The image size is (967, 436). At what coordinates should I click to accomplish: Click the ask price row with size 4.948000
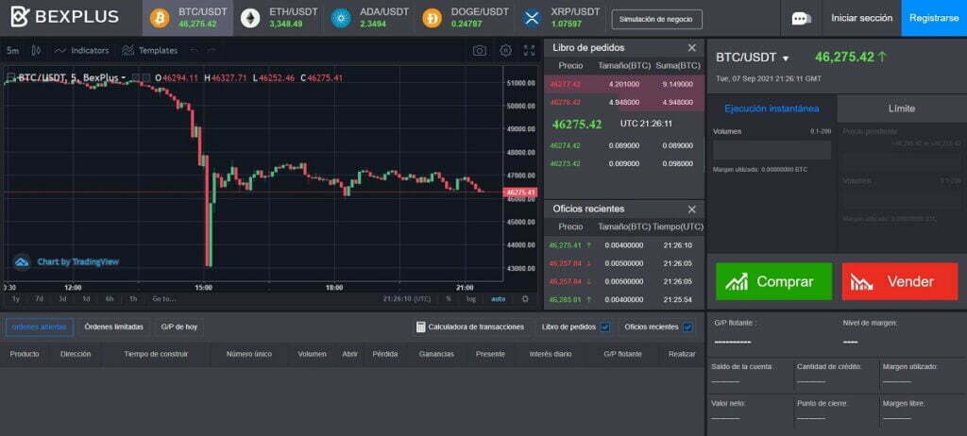(624, 102)
